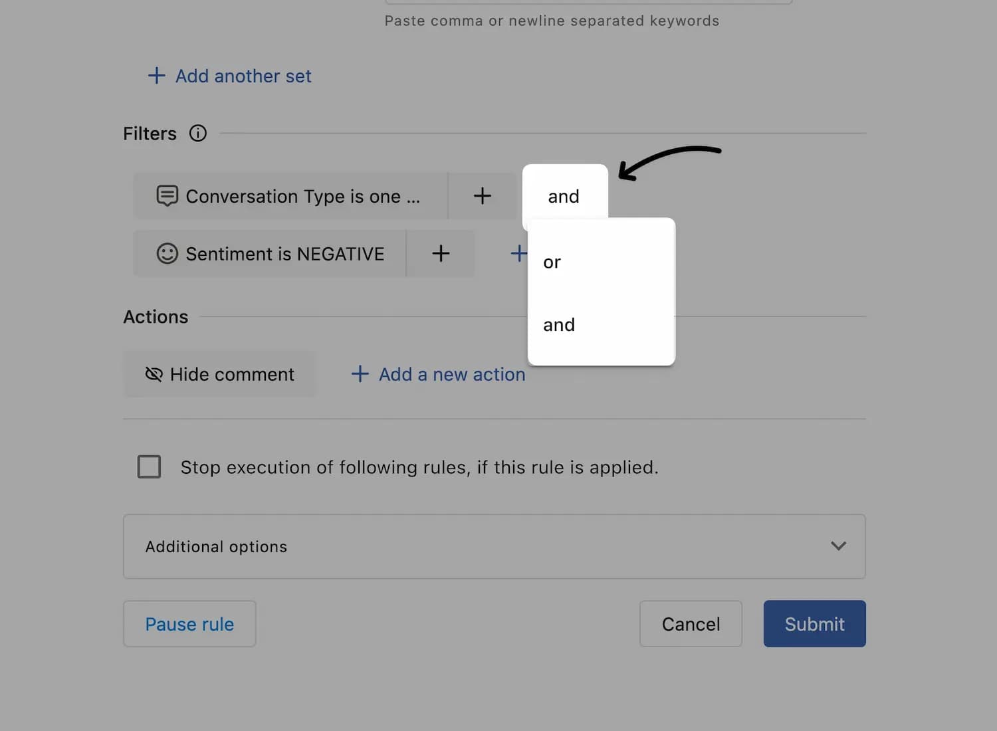Toggle the 'and' operator dropdown
The height and width of the screenshot is (731, 997).
(564, 196)
